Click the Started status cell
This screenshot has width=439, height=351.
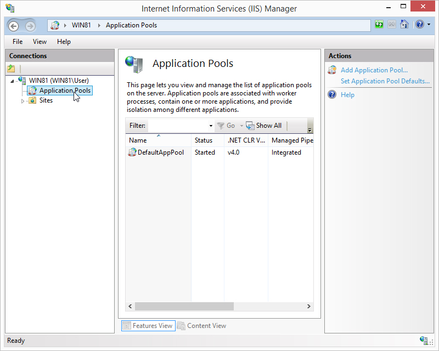click(x=205, y=152)
